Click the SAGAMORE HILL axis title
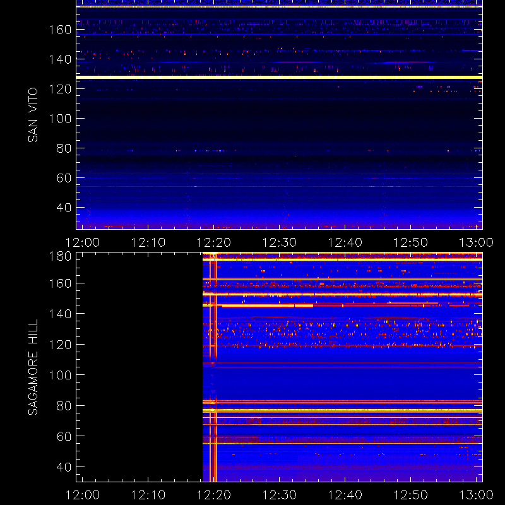The height and width of the screenshot is (505, 505). coord(33,367)
